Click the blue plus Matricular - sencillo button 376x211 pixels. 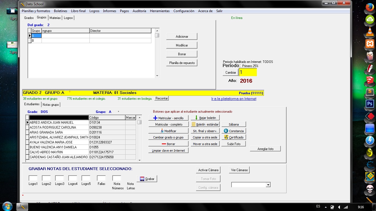point(168,118)
